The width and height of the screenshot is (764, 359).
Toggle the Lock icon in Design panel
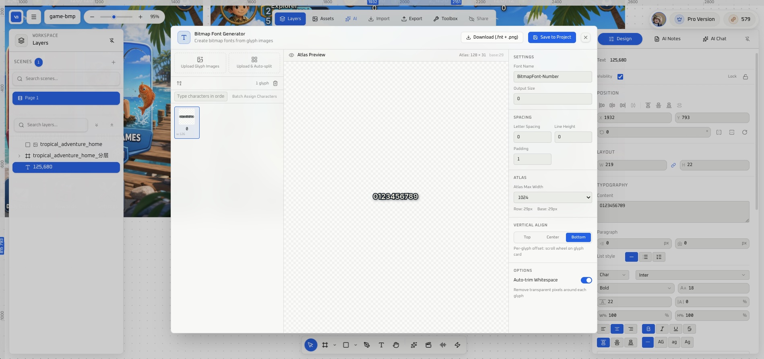click(745, 77)
